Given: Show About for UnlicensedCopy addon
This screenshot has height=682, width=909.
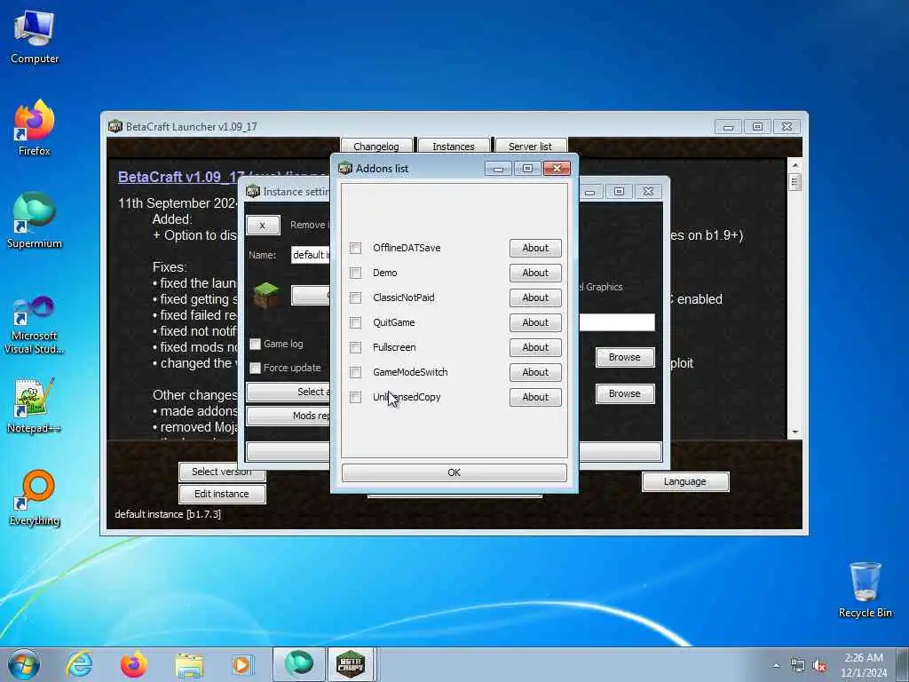Looking at the screenshot, I should [x=535, y=397].
